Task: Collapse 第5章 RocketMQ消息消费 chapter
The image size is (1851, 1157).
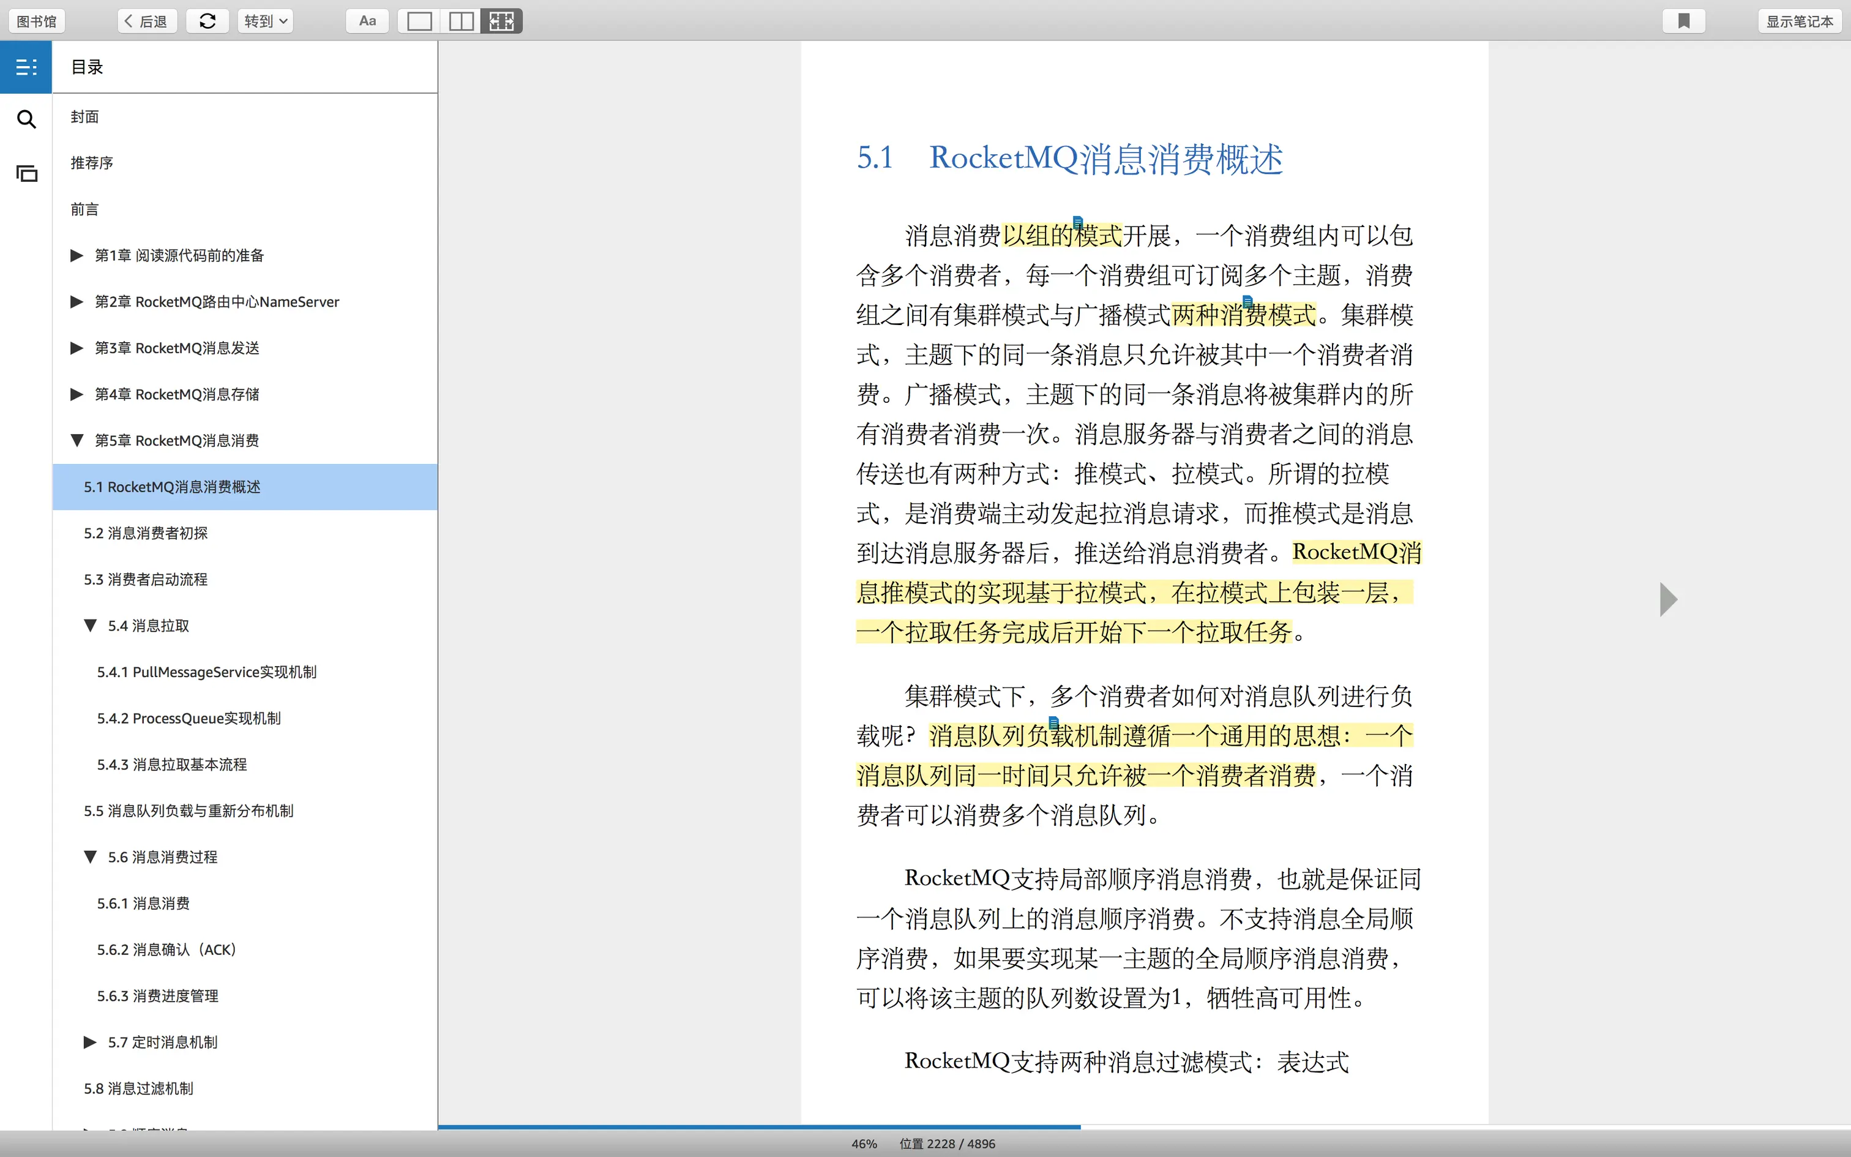Action: (x=77, y=441)
